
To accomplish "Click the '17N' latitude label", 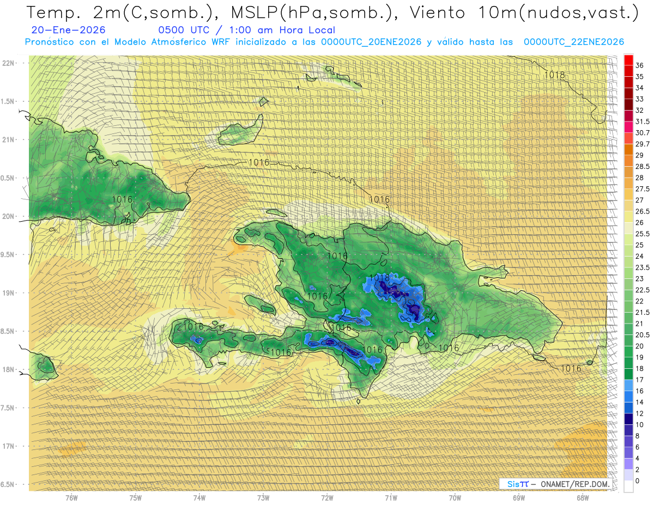I will 9,446.
